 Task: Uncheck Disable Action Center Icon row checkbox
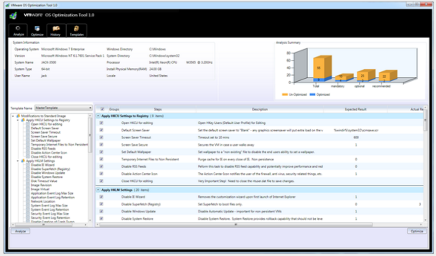[101, 174]
